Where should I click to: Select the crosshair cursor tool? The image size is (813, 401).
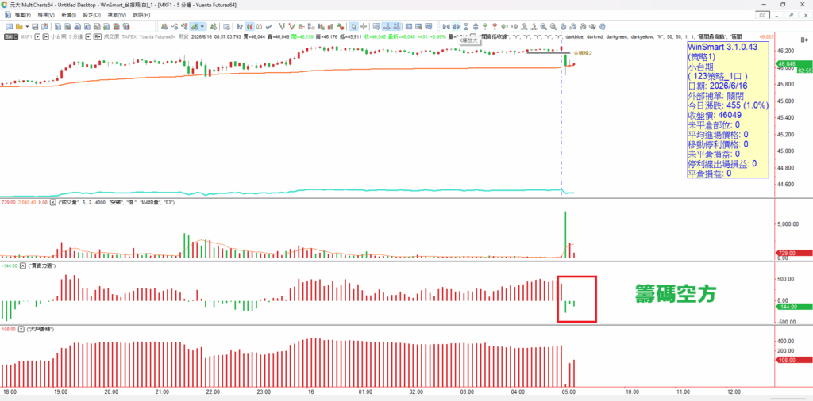[x=364, y=26]
